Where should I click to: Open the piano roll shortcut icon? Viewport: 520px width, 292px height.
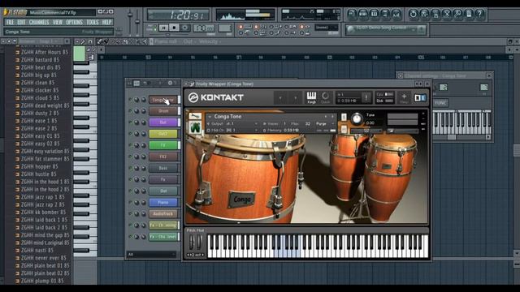[x=374, y=15]
